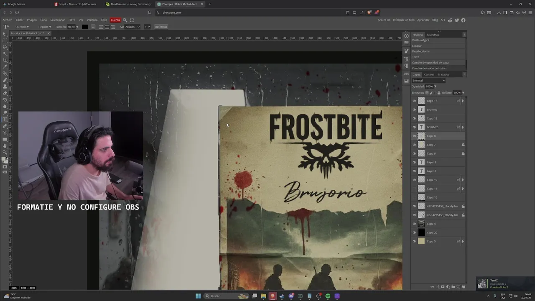Select the Magic Wand tool

click(x=5, y=54)
